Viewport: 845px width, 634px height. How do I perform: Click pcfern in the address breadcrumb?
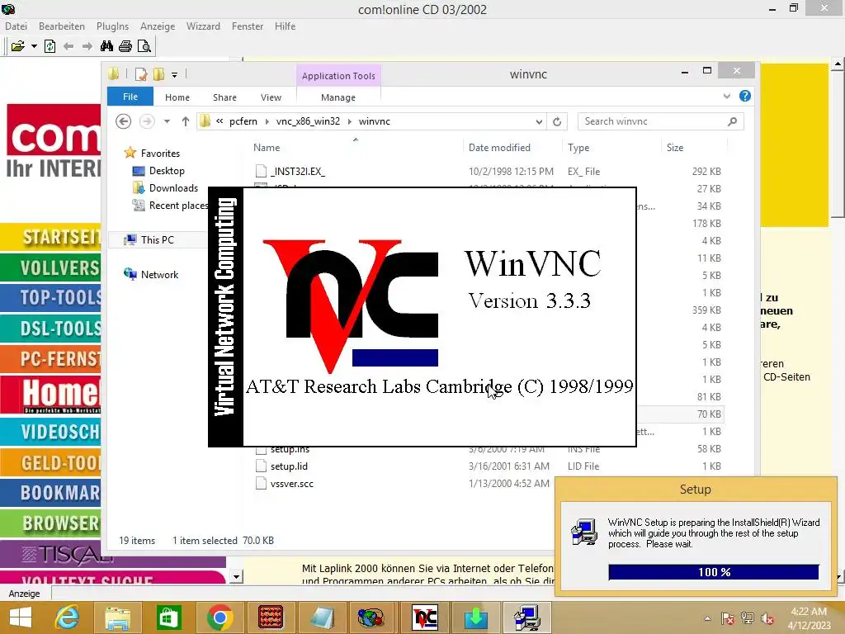click(x=243, y=121)
